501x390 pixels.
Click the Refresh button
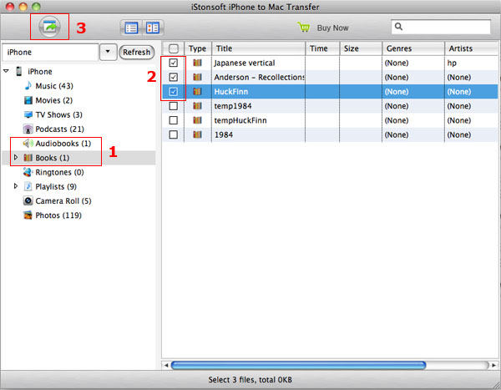click(x=137, y=52)
